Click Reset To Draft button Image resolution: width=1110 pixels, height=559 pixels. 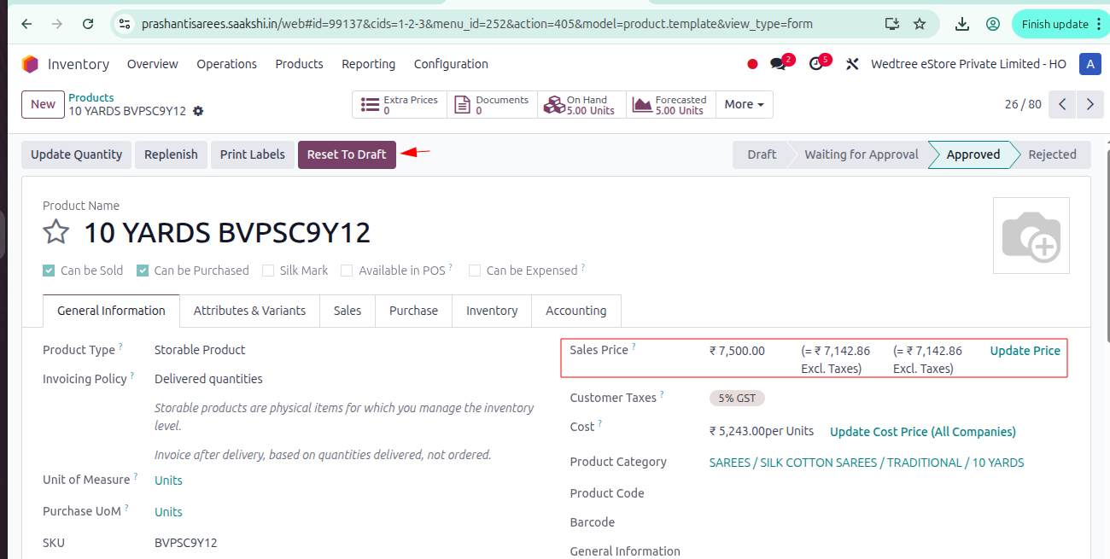347,154
